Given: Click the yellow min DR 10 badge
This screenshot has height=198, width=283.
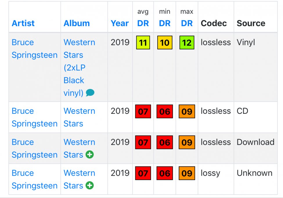Looking at the screenshot, I should [x=165, y=43].
